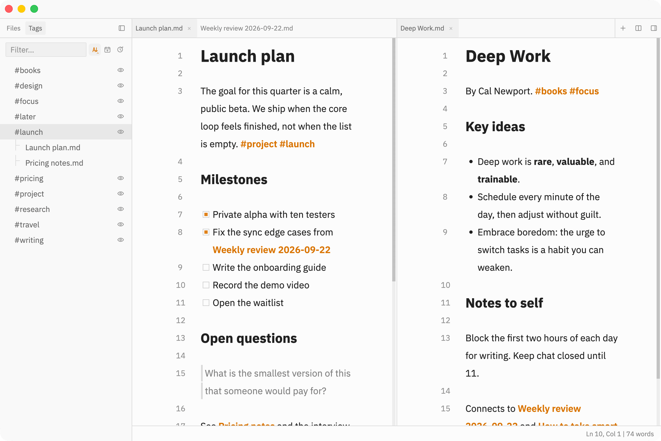The height and width of the screenshot is (441, 661).
Task: Open Weekly review link in Deep Work
Action: coord(549,409)
